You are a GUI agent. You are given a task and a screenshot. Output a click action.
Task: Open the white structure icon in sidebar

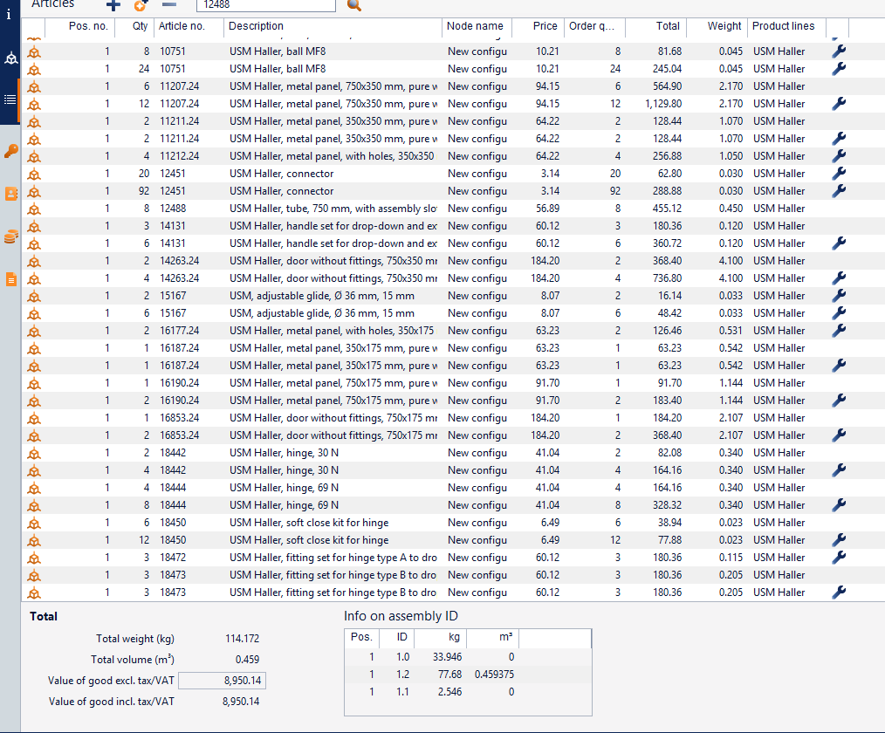pos(10,58)
